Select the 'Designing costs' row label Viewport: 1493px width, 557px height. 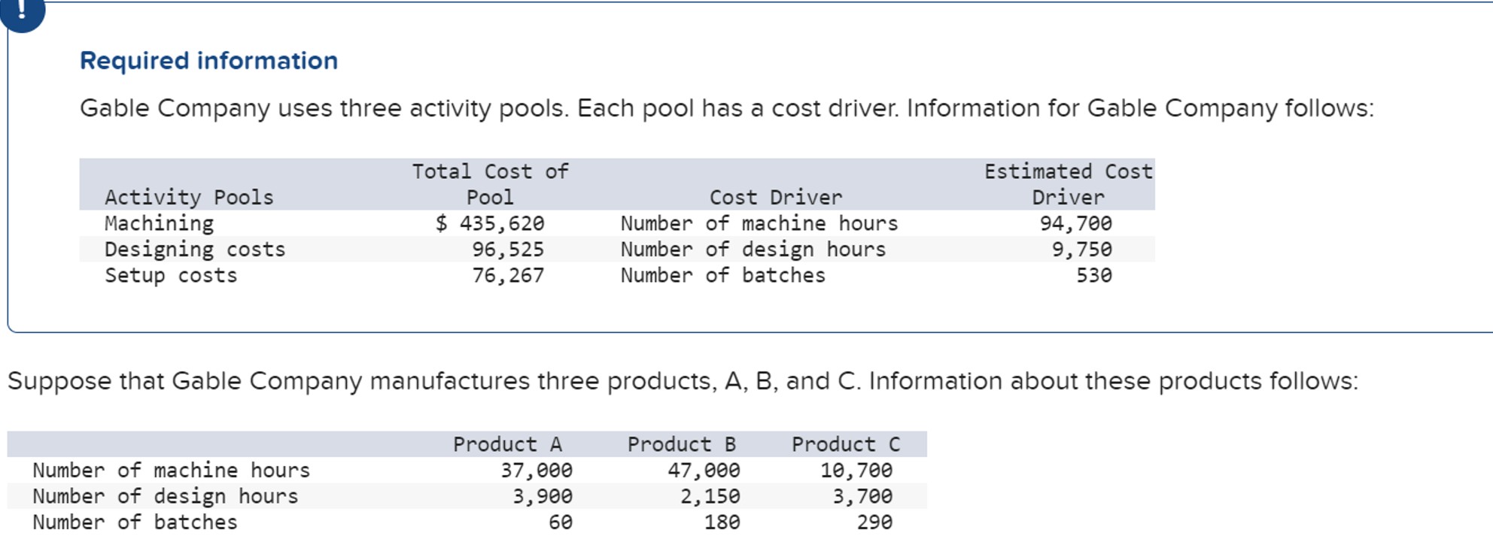(x=195, y=249)
